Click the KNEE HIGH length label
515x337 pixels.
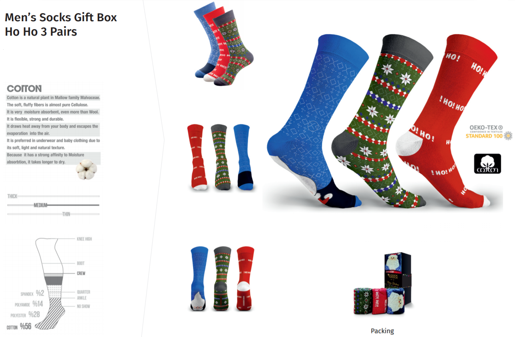click(x=84, y=239)
